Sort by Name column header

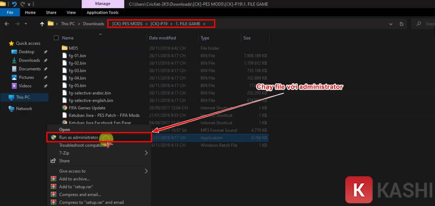68,38
